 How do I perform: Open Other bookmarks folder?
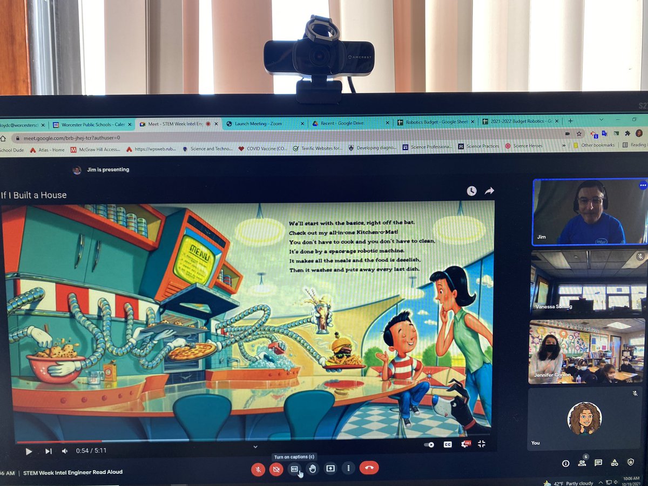pos(593,145)
